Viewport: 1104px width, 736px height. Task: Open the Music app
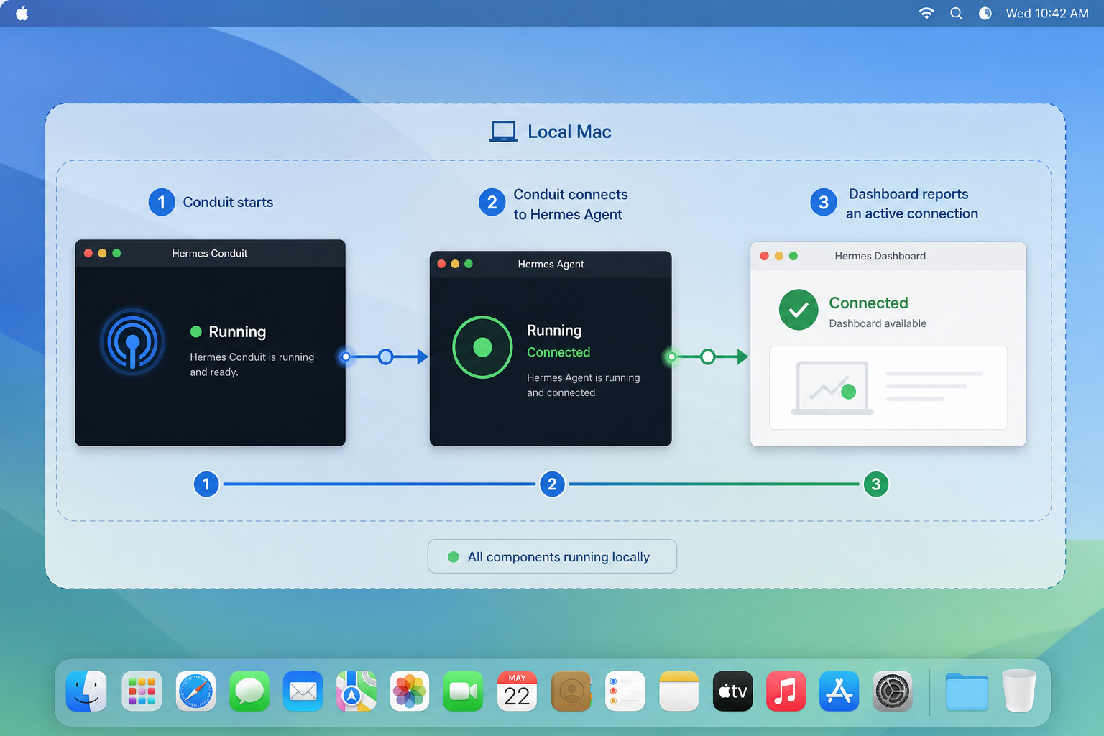pyautogui.click(x=786, y=691)
